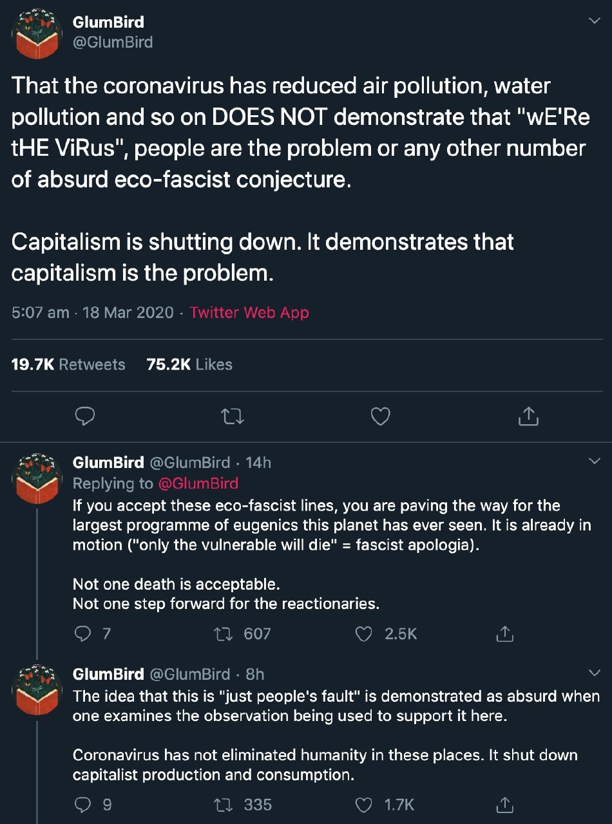The image size is (612, 824).
Task: Open the main tweet's options chevron
Action: tap(594, 21)
